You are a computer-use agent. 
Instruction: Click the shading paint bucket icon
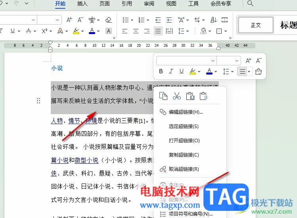[x=203, y=31]
